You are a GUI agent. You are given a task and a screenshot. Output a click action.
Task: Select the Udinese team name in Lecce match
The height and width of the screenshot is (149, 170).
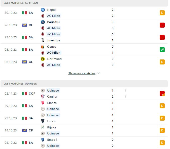click(53, 115)
